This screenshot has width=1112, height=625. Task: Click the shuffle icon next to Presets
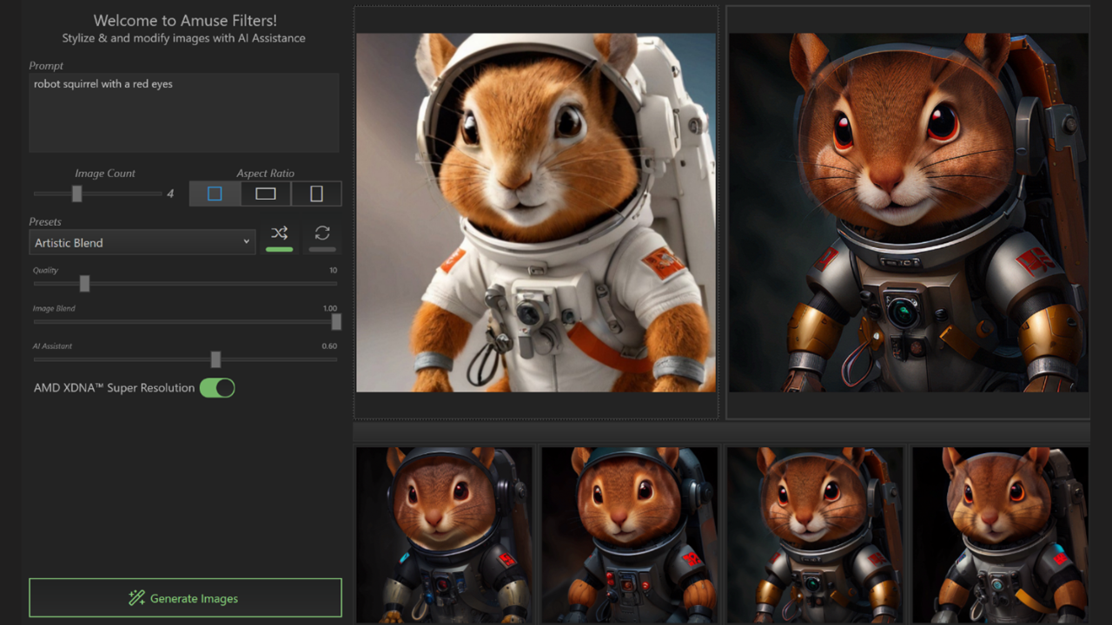coord(279,234)
